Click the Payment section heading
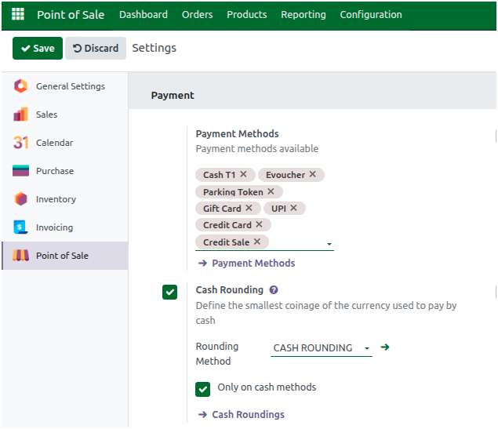Viewport: 498px width, 429px height. tap(173, 95)
